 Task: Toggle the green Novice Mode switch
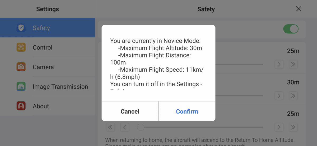tap(291, 29)
